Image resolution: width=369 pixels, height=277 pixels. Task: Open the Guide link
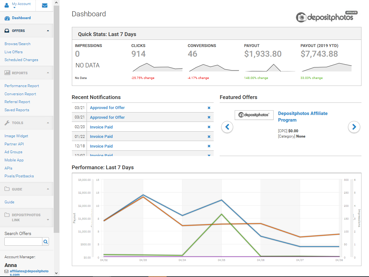tap(9, 202)
